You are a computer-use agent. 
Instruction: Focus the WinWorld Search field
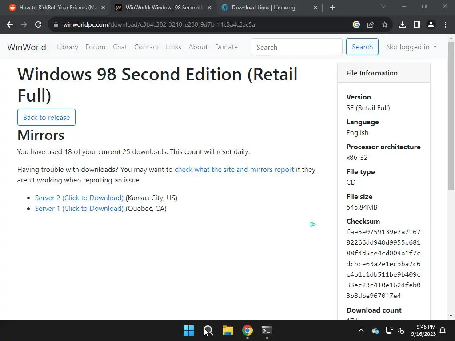296,47
